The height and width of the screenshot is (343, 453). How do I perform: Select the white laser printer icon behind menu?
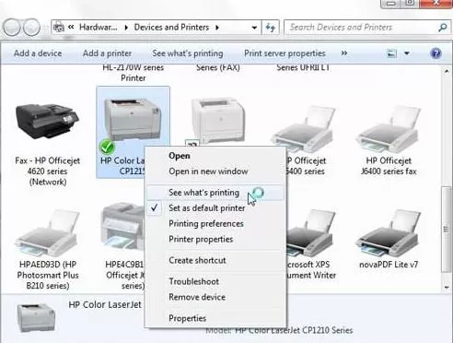[218, 120]
